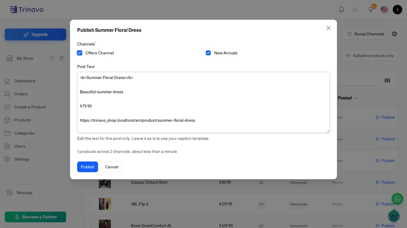Open the search icon in header
407x228 pixels.
coord(355,9)
